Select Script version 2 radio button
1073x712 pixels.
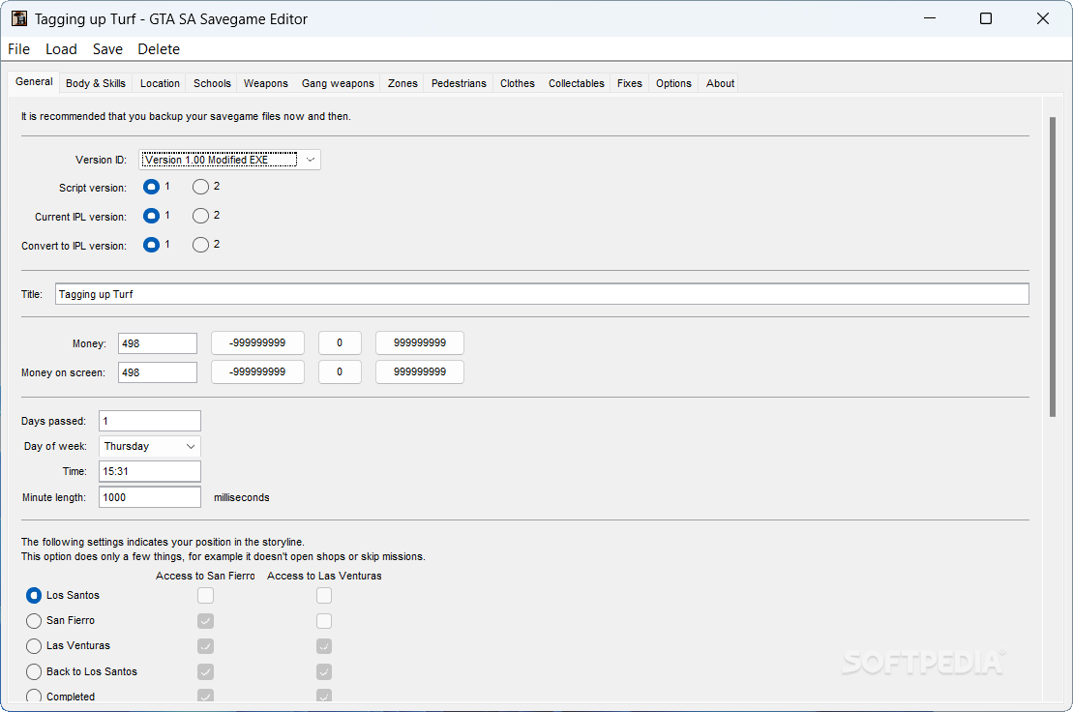(200, 187)
